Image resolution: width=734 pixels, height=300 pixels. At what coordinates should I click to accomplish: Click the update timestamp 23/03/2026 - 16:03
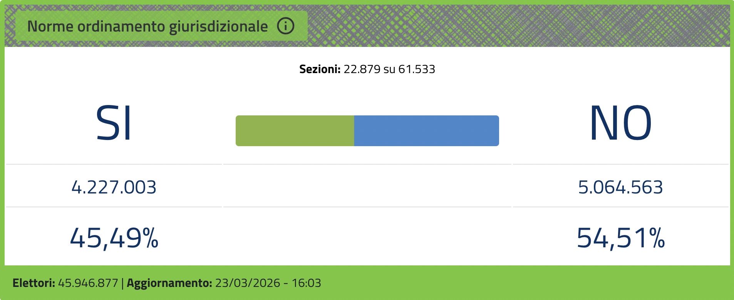(x=268, y=283)
